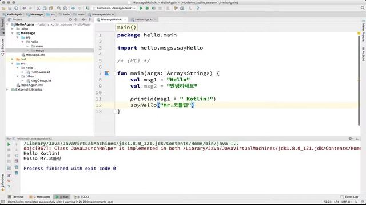
Task: Select HelloAgain.iml in project tree
Action: [x=31, y=85]
